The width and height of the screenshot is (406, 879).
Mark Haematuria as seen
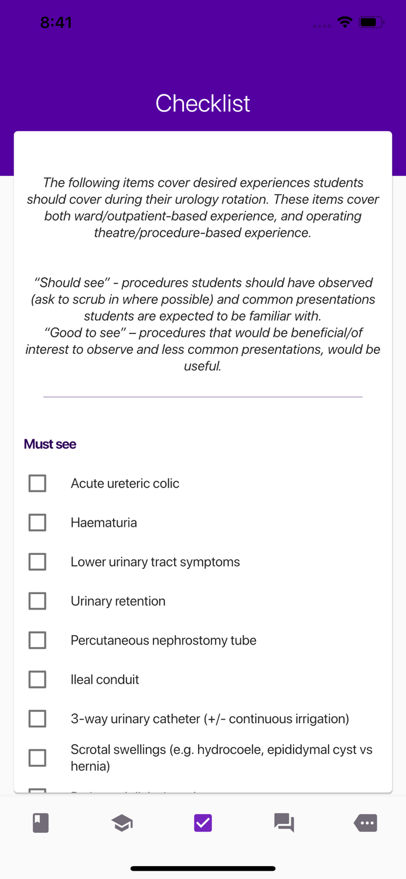[x=37, y=522]
